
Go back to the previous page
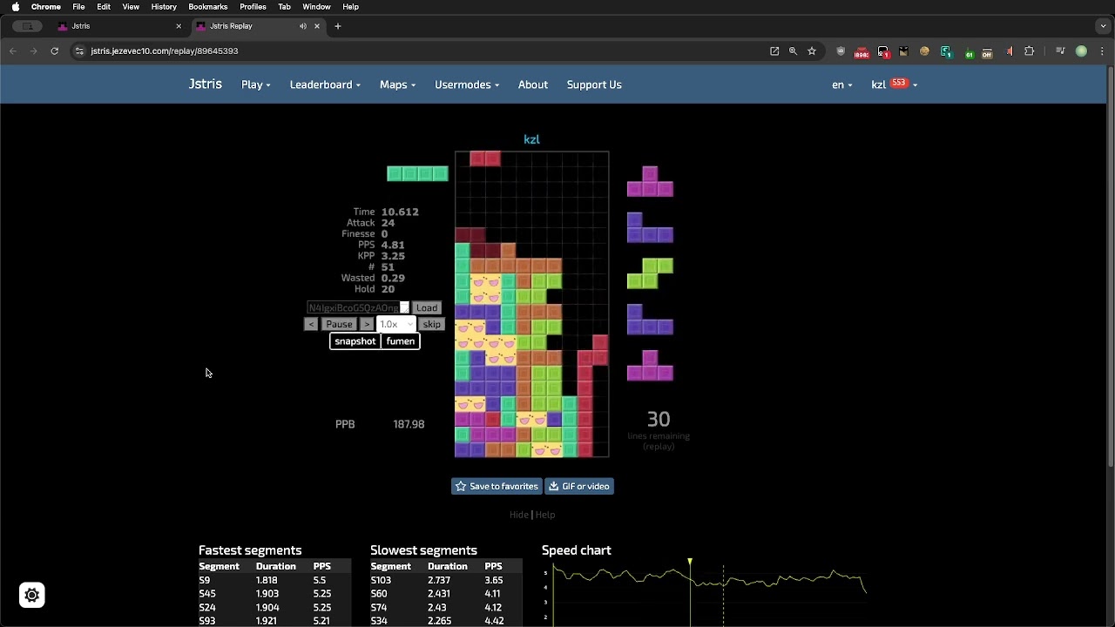[13, 51]
